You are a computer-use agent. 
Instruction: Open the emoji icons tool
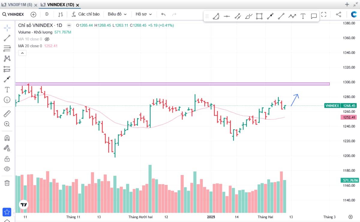(x=7, y=100)
